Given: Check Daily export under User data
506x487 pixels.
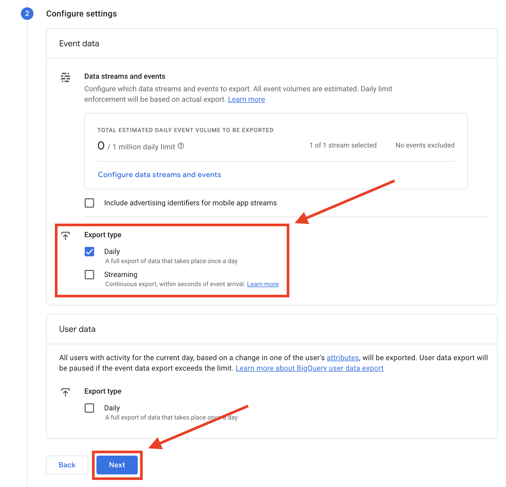Looking at the screenshot, I should pyautogui.click(x=89, y=408).
